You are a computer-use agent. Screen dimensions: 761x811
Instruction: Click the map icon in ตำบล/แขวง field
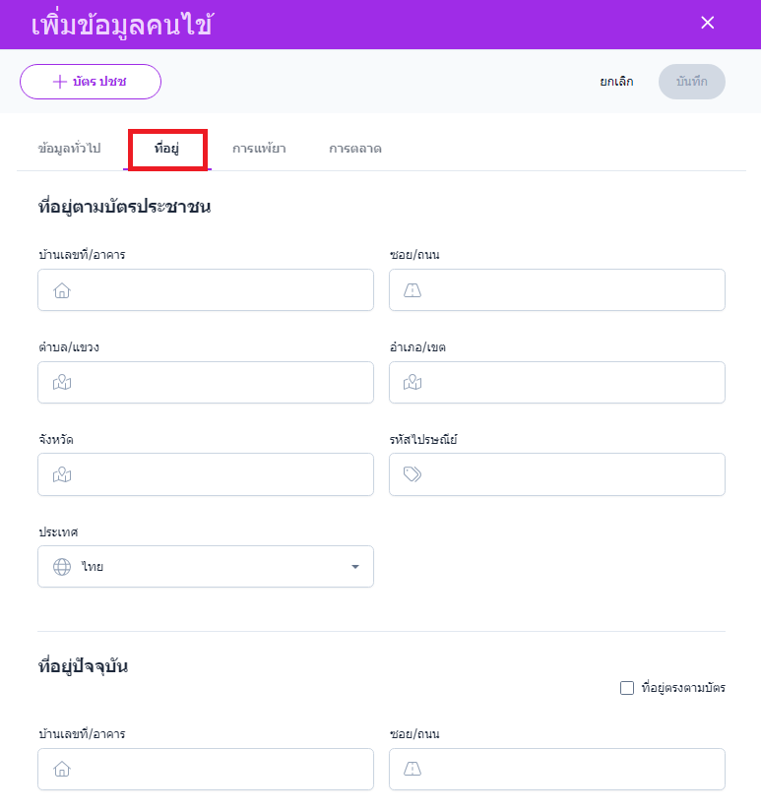(x=62, y=383)
